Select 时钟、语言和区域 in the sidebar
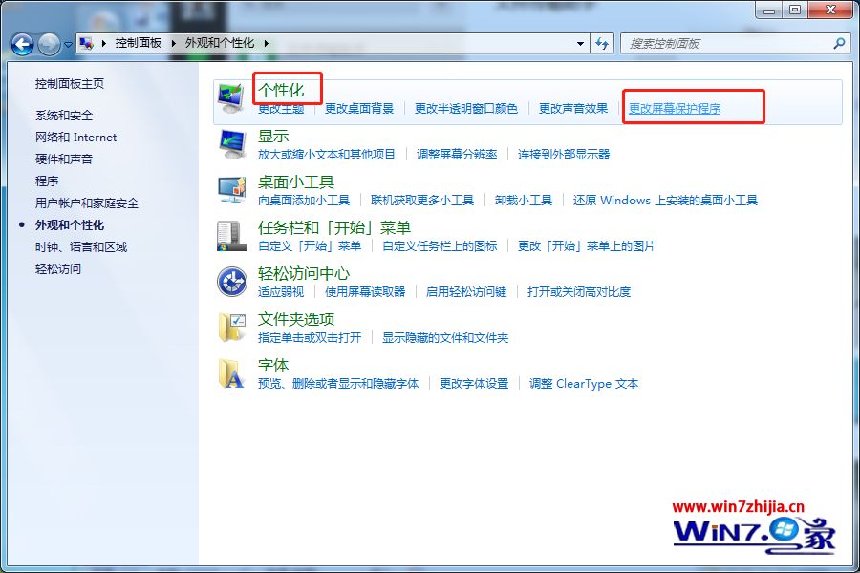 (x=81, y=246)
